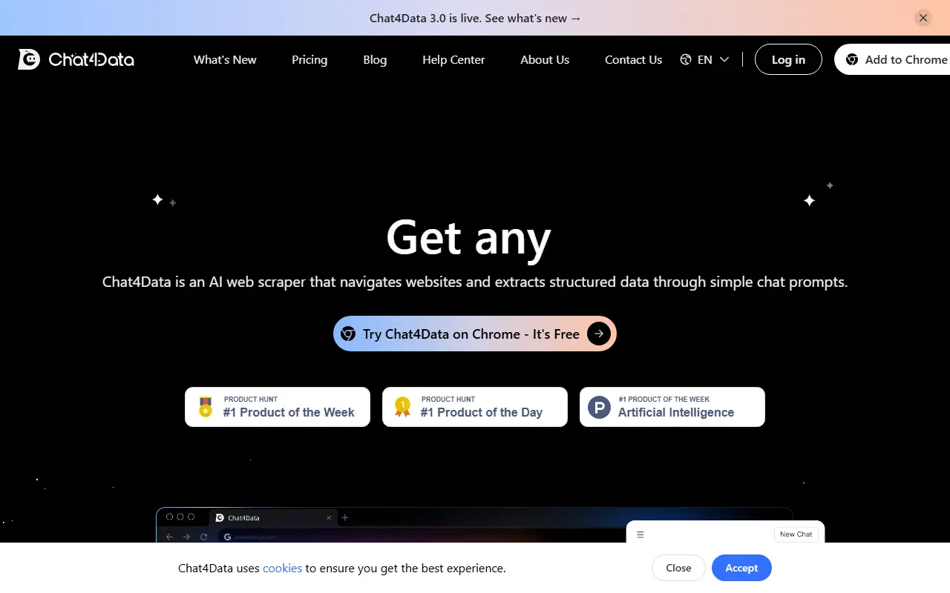Click the back arrow in browser preview

click(170, 537)
